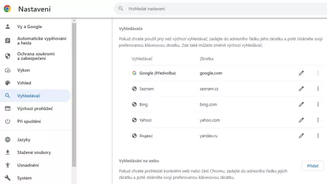Viewport: 327px width, 184px height.
Task: Click the Přidat button
Action: [312, 166]
